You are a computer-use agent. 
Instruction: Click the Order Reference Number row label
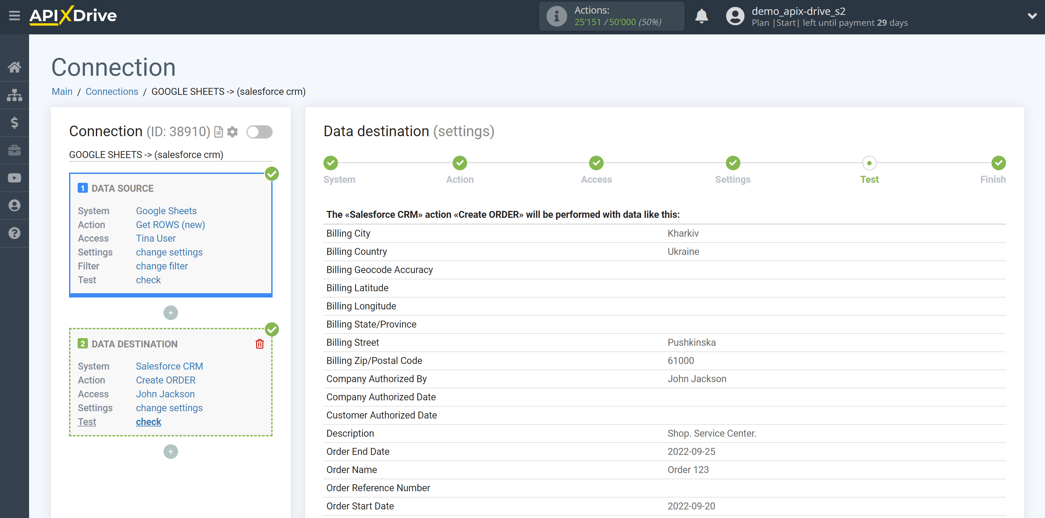tap(378, 488)
